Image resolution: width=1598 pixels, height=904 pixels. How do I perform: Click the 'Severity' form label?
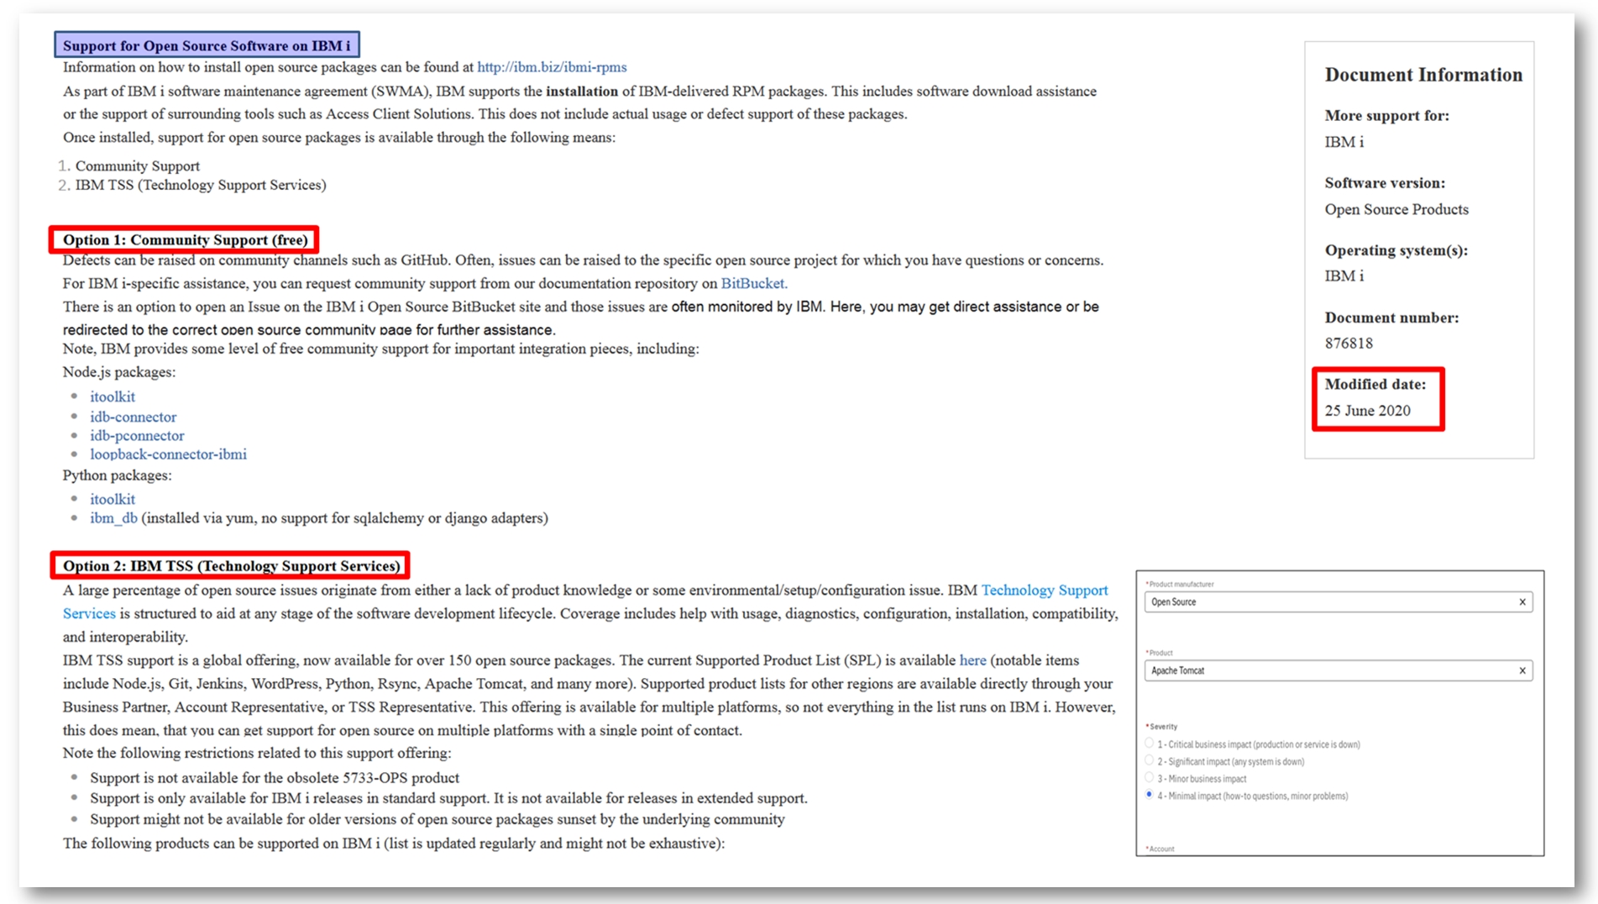tap(1162, 727)
